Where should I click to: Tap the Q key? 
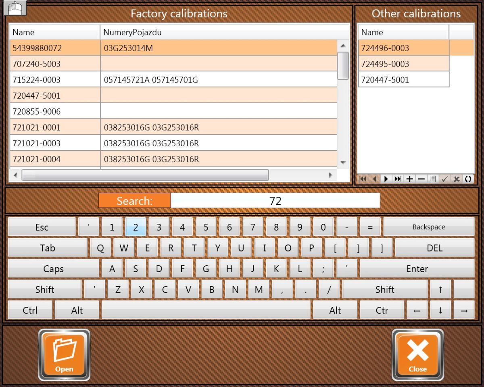[x=100, y=248]
